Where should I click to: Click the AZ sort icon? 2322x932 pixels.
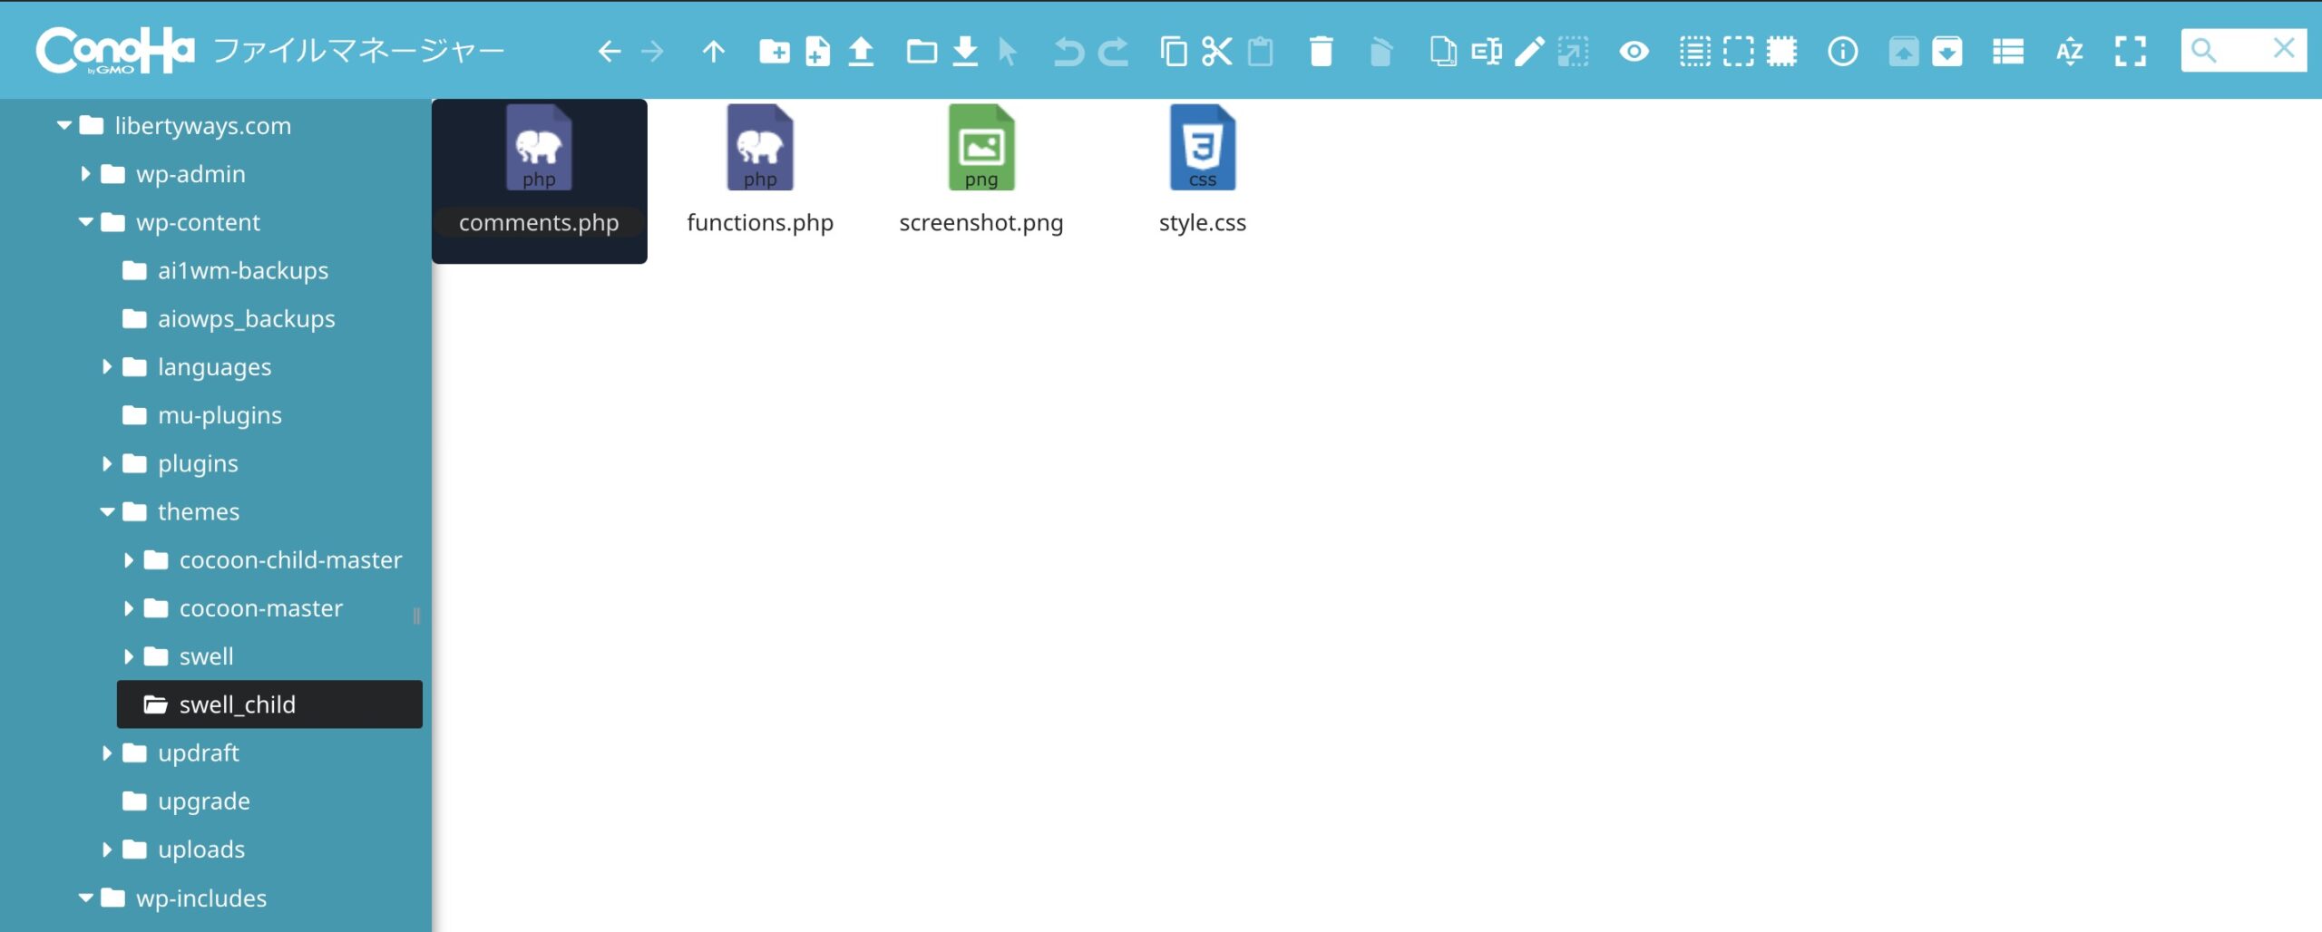pyautogui.click(x=2070, y=52)
